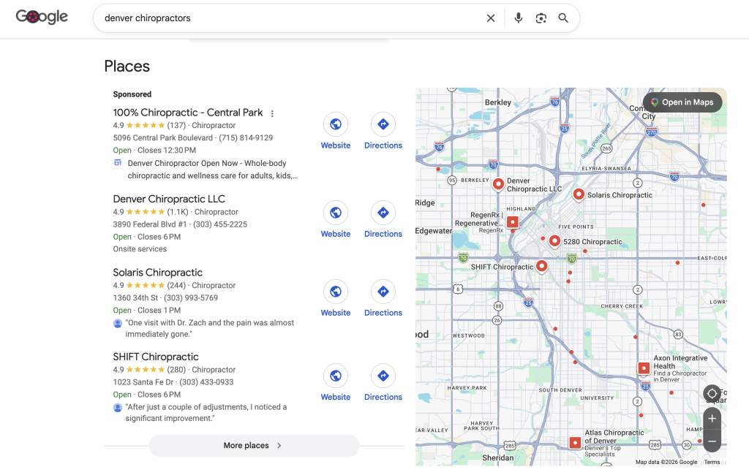Image resolution: width=749 pixels, height=475 pixels.
Task: Click the 'Denver Chiropractor Open Now' ad description
Action: 213,170
